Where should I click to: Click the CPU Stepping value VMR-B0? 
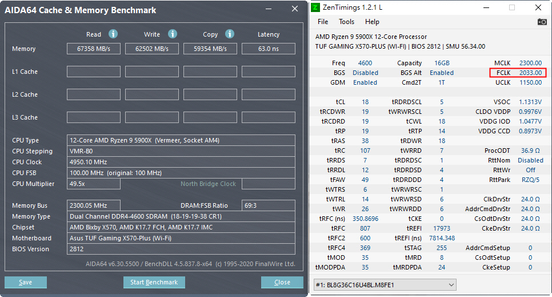[181, 151]
